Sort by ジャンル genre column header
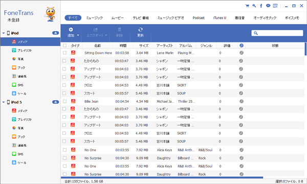Screen dimensions: 307x184 coord(206,45)
